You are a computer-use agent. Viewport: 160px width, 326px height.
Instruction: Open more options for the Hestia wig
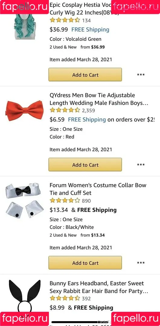point(141,75)
